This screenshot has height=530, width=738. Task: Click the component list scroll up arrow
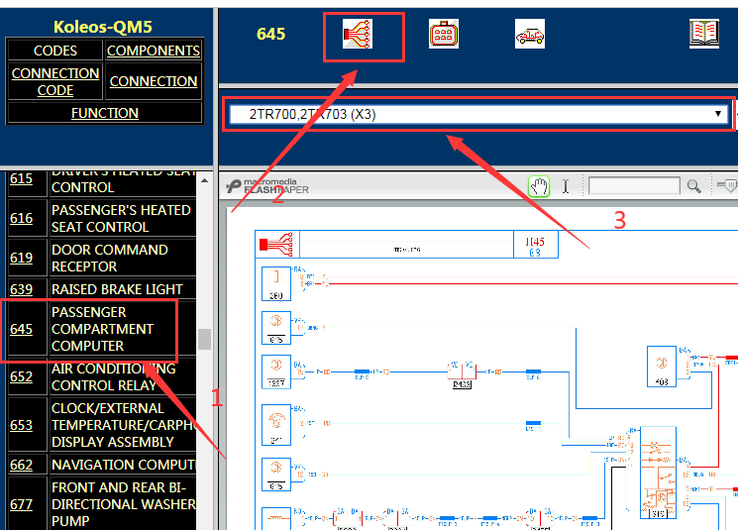click(x=204, y=180)
